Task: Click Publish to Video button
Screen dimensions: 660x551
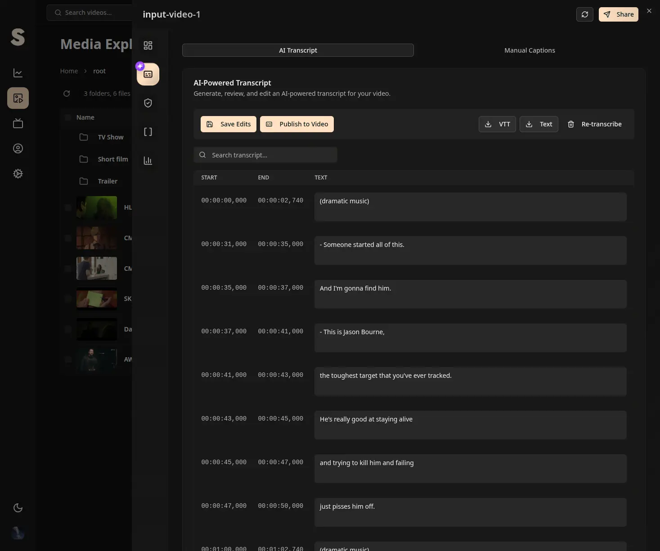Action: coord(297,124)
